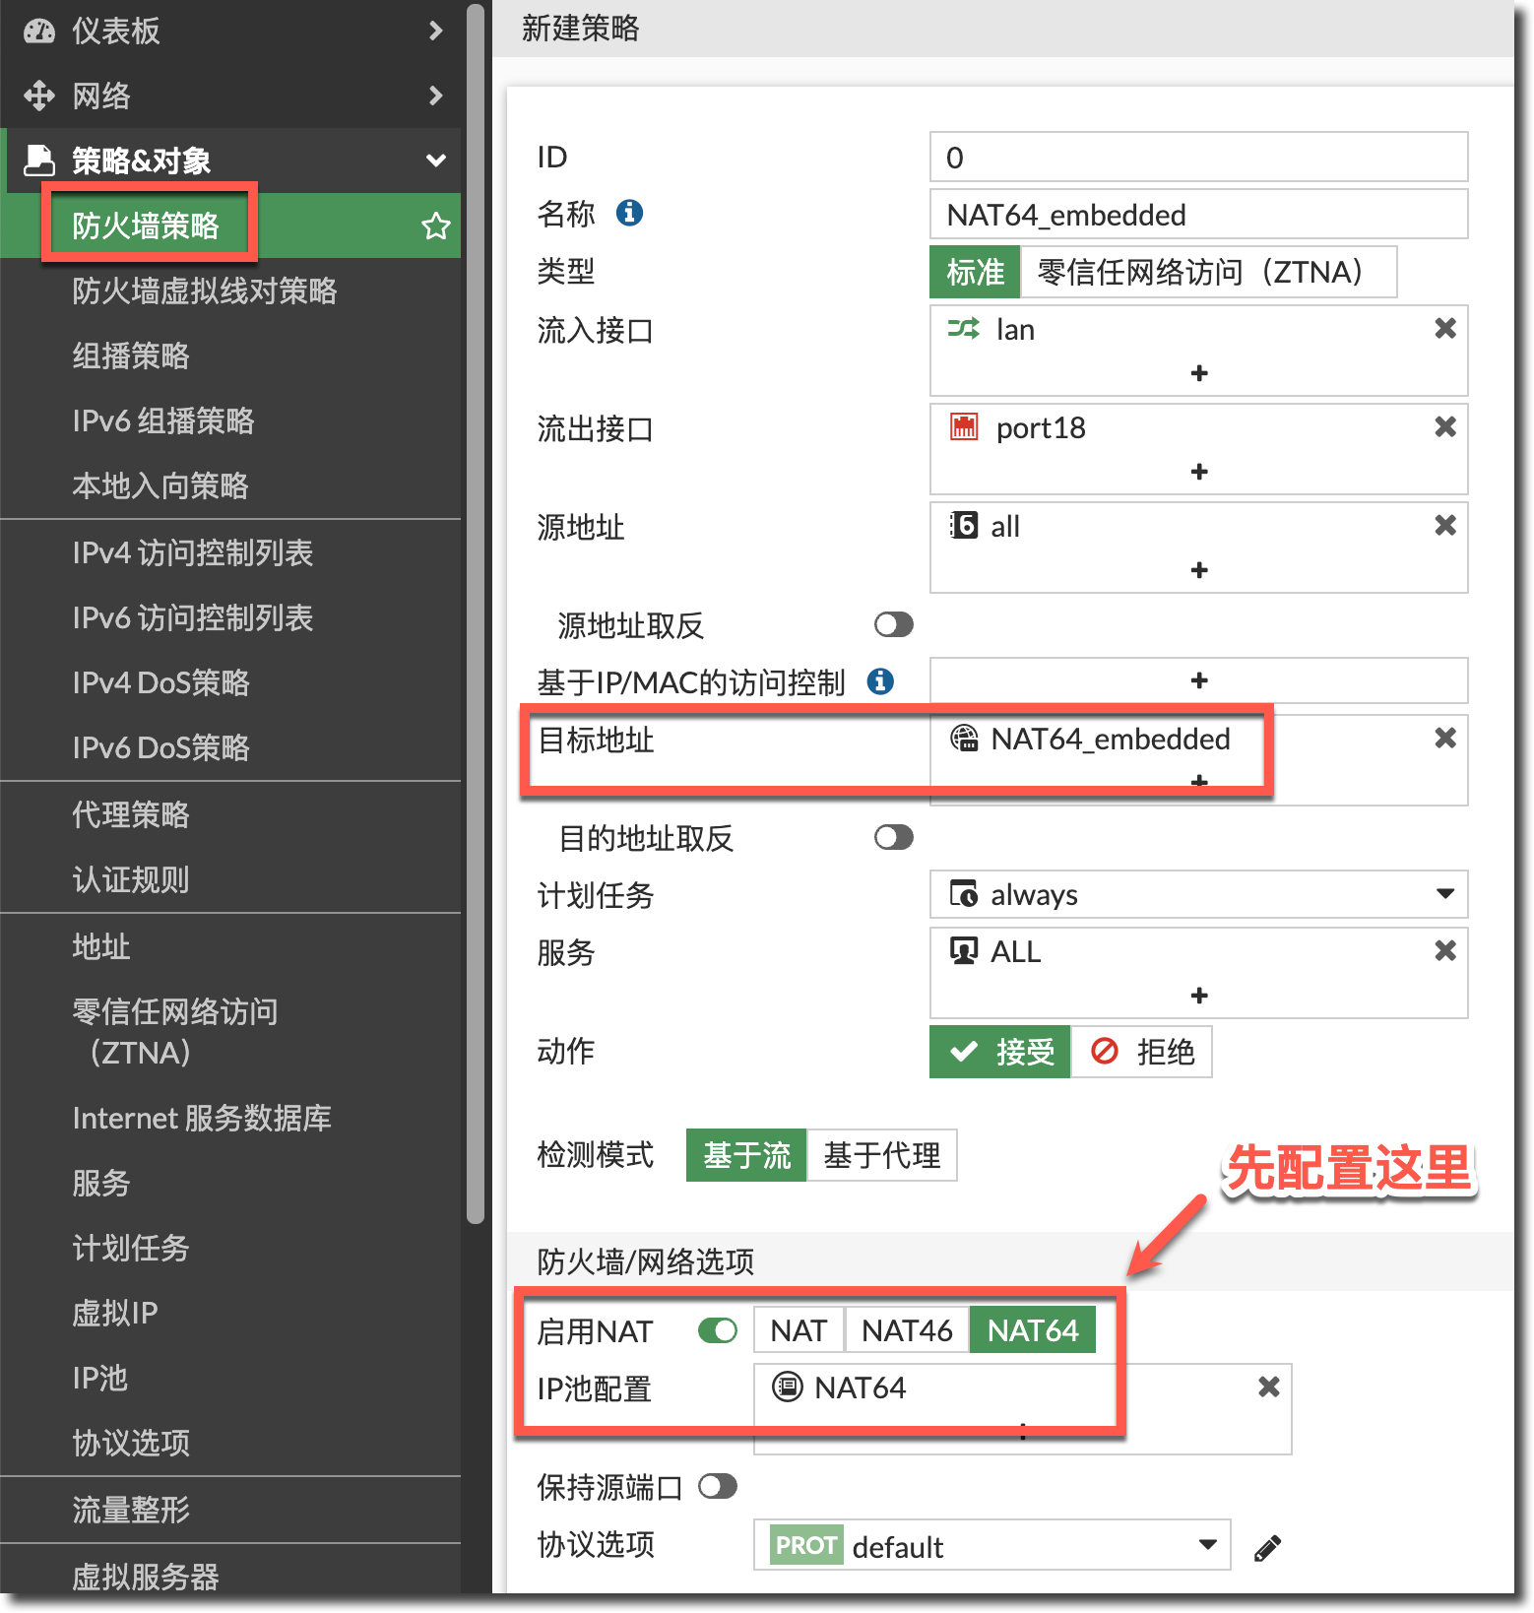Open 虚拟IP in the sidebar
Image resolution: width=1534 pixels, height=1613 pixels.
115,1314
